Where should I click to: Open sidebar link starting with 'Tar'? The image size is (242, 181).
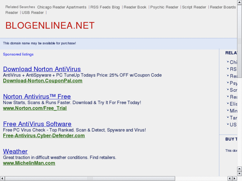click(233, 118)
